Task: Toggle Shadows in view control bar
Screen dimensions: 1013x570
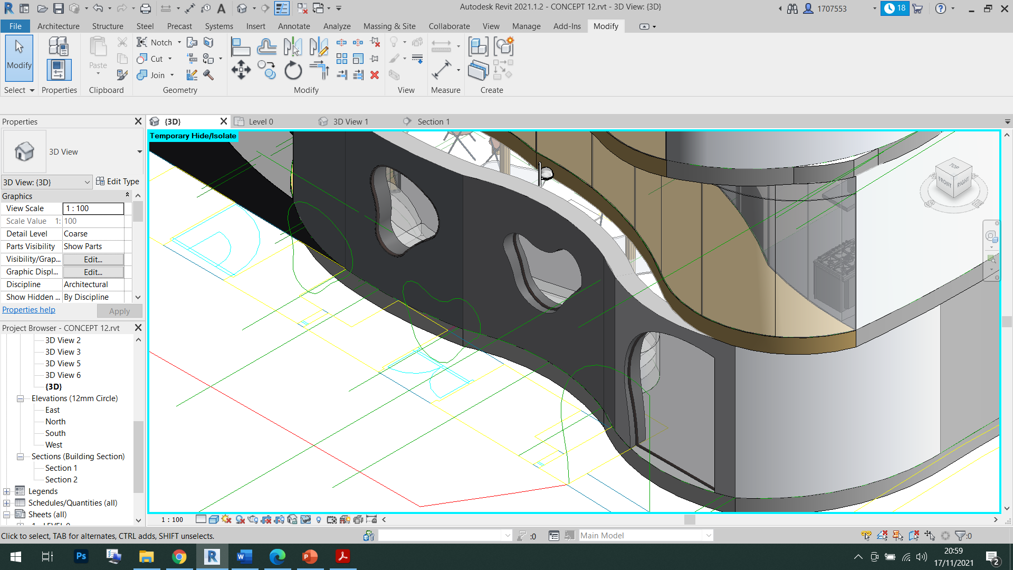Action: pyautogui.click(x=240, y=519)
